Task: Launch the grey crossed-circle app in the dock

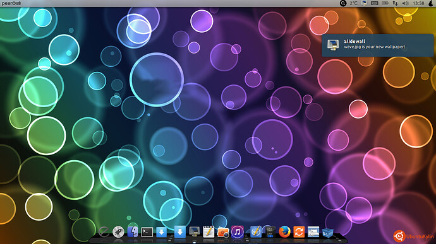Action: click(104, 232)
